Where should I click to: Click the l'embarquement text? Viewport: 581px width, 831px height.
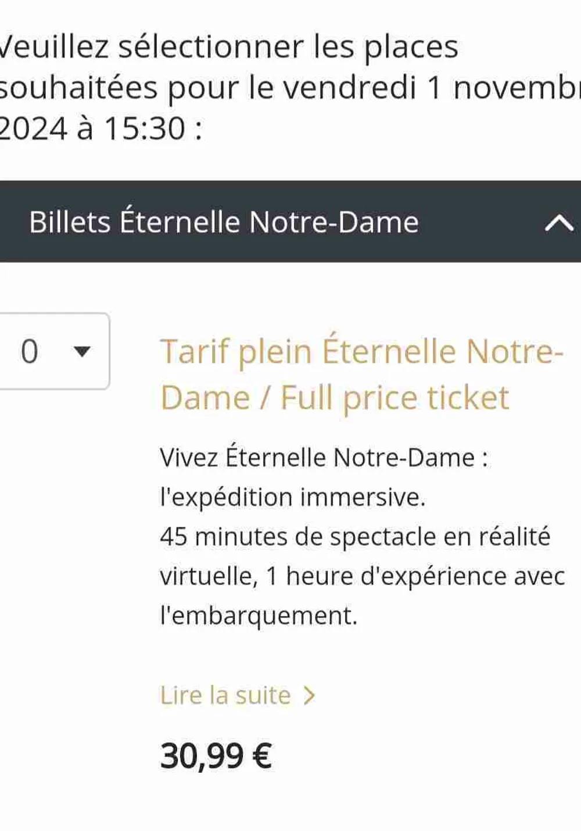(259, 615)
